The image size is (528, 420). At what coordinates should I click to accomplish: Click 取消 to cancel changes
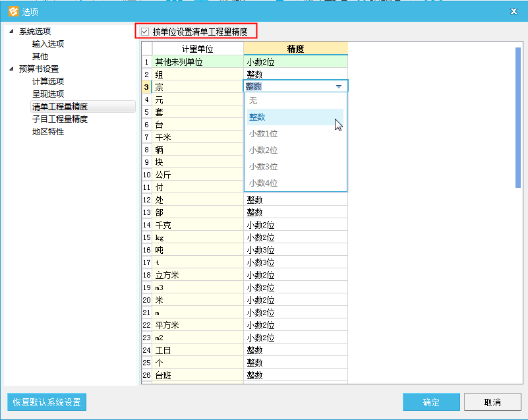[492, 402]
